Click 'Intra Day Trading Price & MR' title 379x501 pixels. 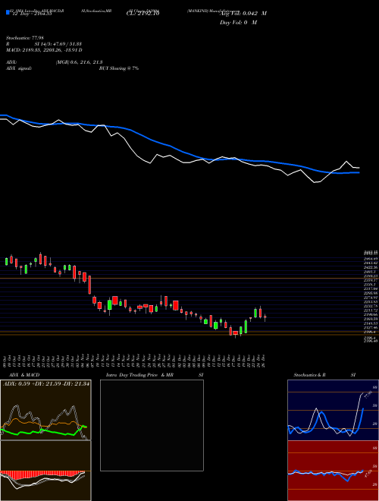pyautogui.click(x=139, y=375)
